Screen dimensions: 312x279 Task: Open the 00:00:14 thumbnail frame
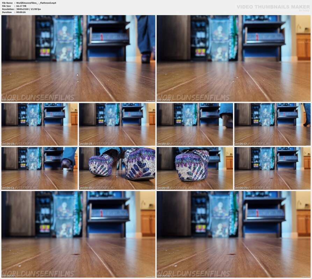[x=39, y=168]
